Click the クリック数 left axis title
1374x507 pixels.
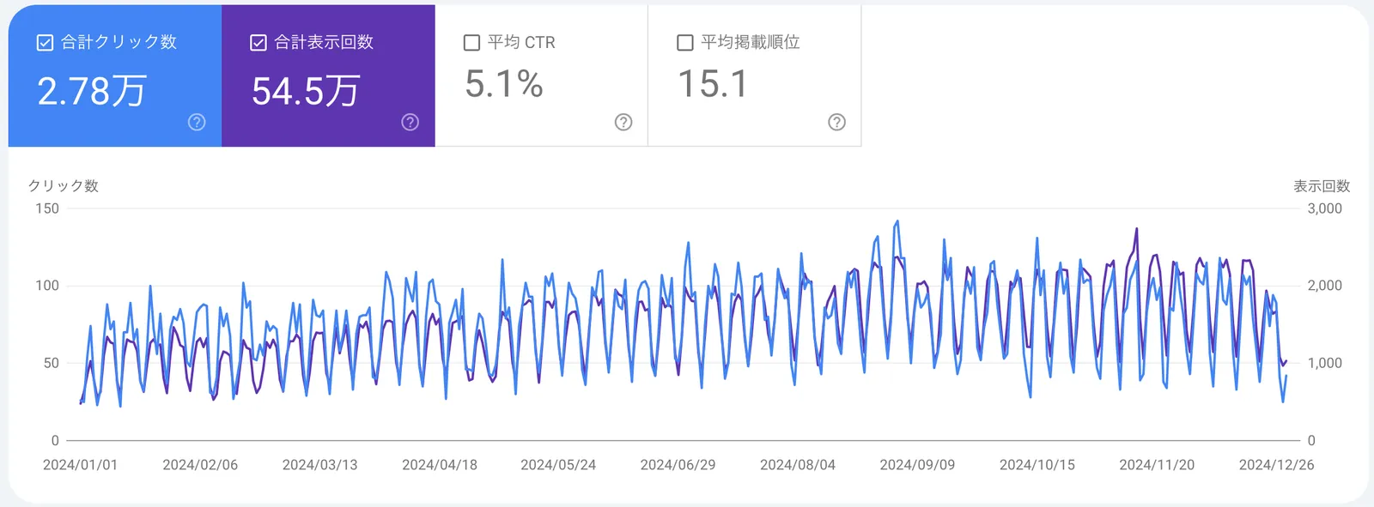pyautogui.click(x=64, y=186)
